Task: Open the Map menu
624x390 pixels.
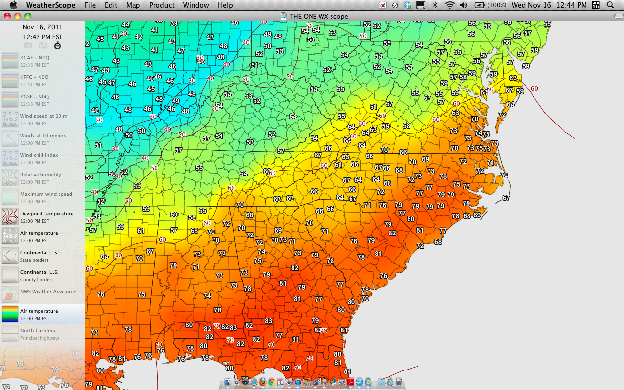Action: (x=133, y=5)
